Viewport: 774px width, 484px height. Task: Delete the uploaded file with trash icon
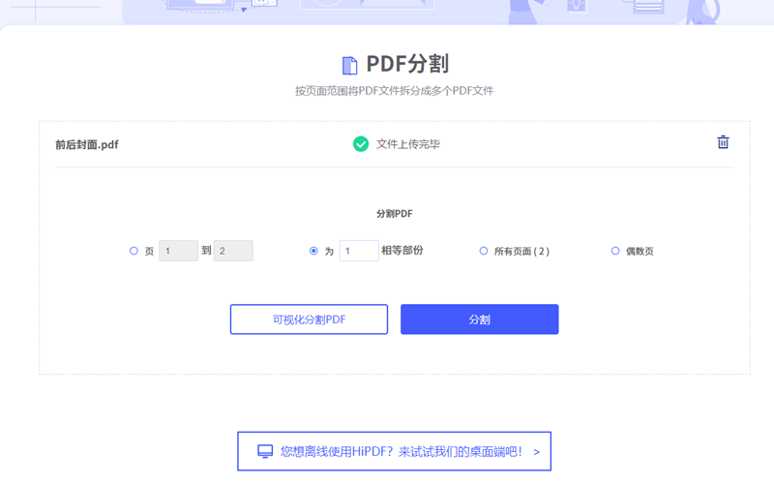click(x=723, y=142)
